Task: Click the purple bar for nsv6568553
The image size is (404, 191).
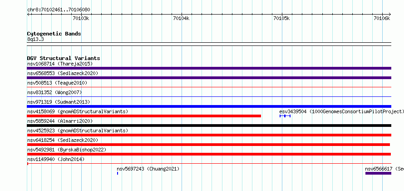Action: (x=209, y=78)
